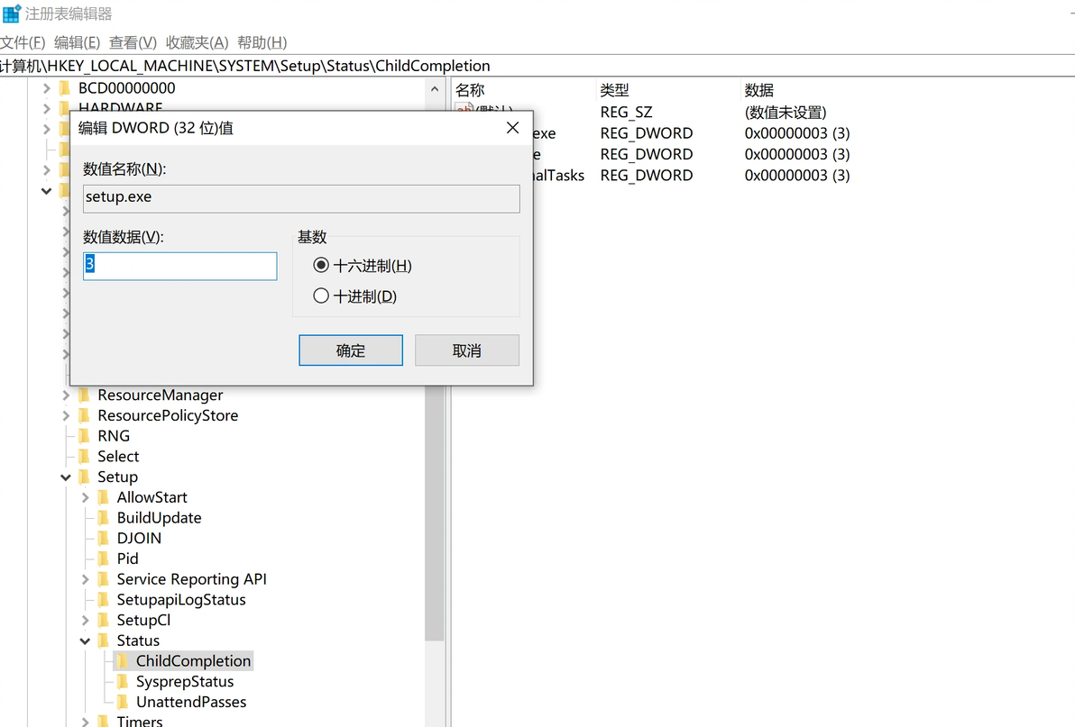
Task: Click the Registry Editor app icon in title bar
Action: click(12, 13)
